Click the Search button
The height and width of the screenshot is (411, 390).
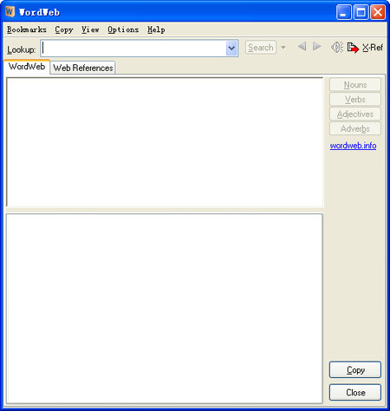click(261, 48)
